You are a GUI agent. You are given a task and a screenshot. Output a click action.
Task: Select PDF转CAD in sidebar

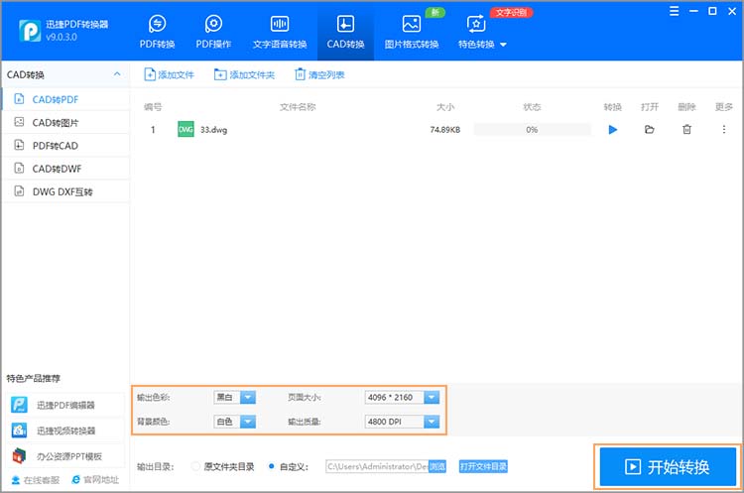65,146
